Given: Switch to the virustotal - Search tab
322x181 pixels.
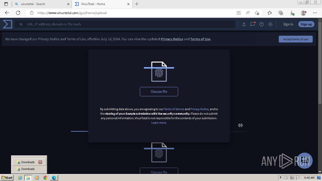Looking at the screenshot, I should click(x=42, y=4).
